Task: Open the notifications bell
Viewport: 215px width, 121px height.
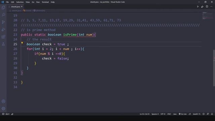Action: click(x=212, y=114)
